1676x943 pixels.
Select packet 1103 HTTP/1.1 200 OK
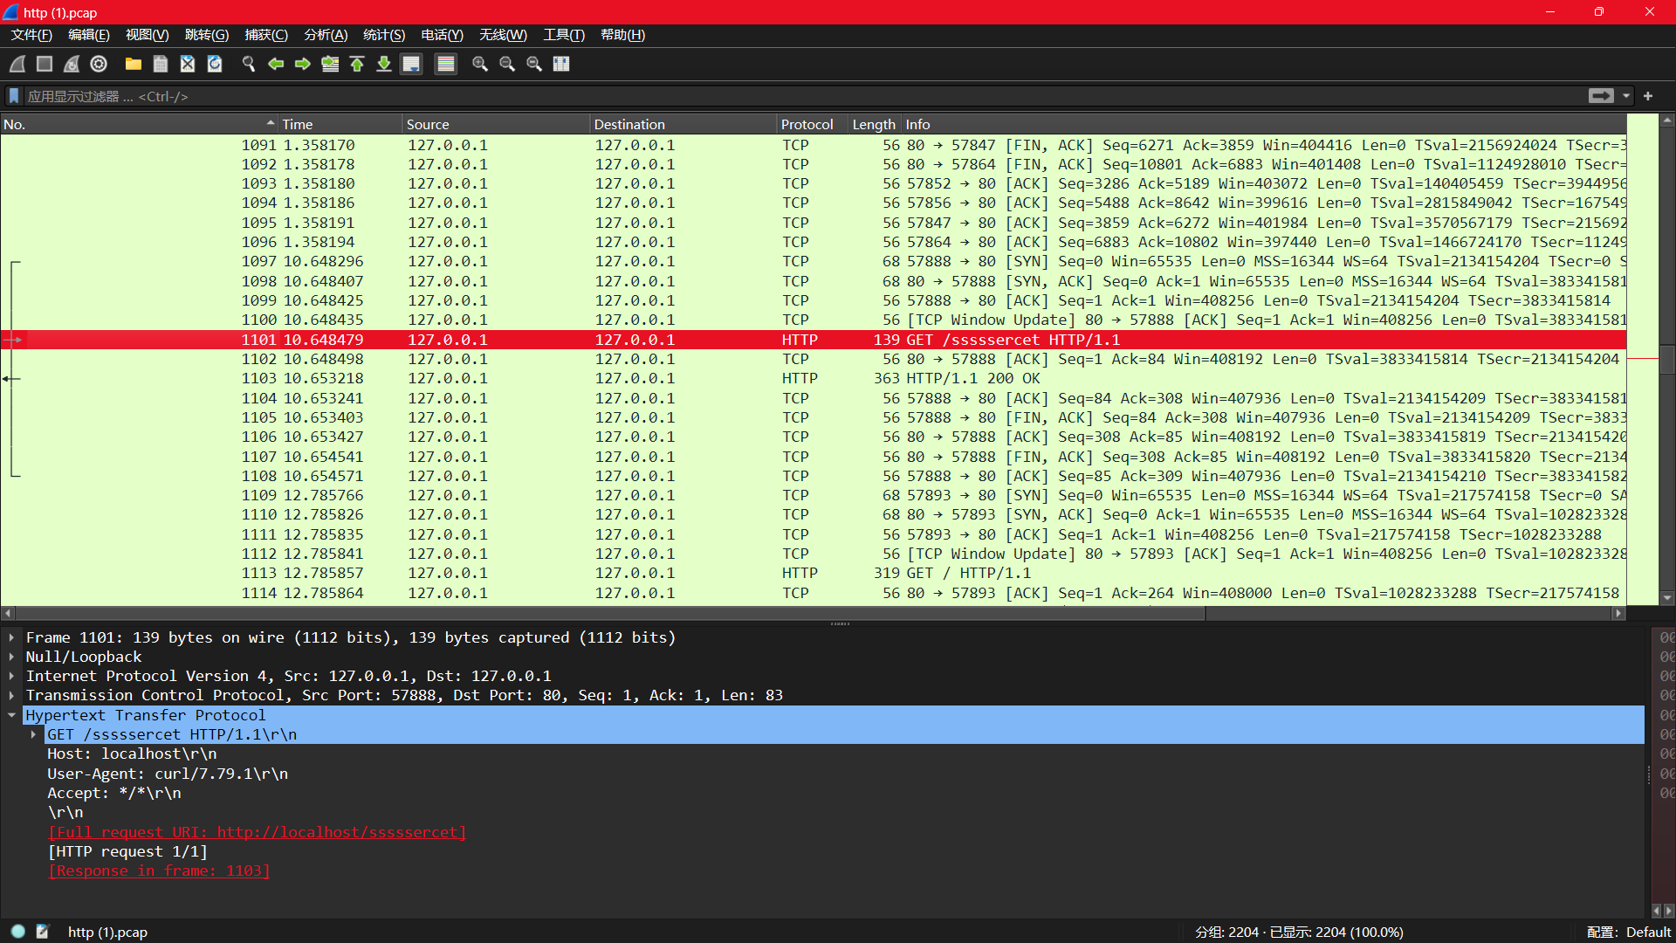pyautogui.click(x=814, y=378)
